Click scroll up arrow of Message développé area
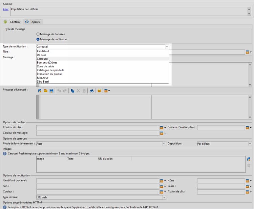Image resolution: width=254 pixels, height=209 pixels. click(250, 97)
